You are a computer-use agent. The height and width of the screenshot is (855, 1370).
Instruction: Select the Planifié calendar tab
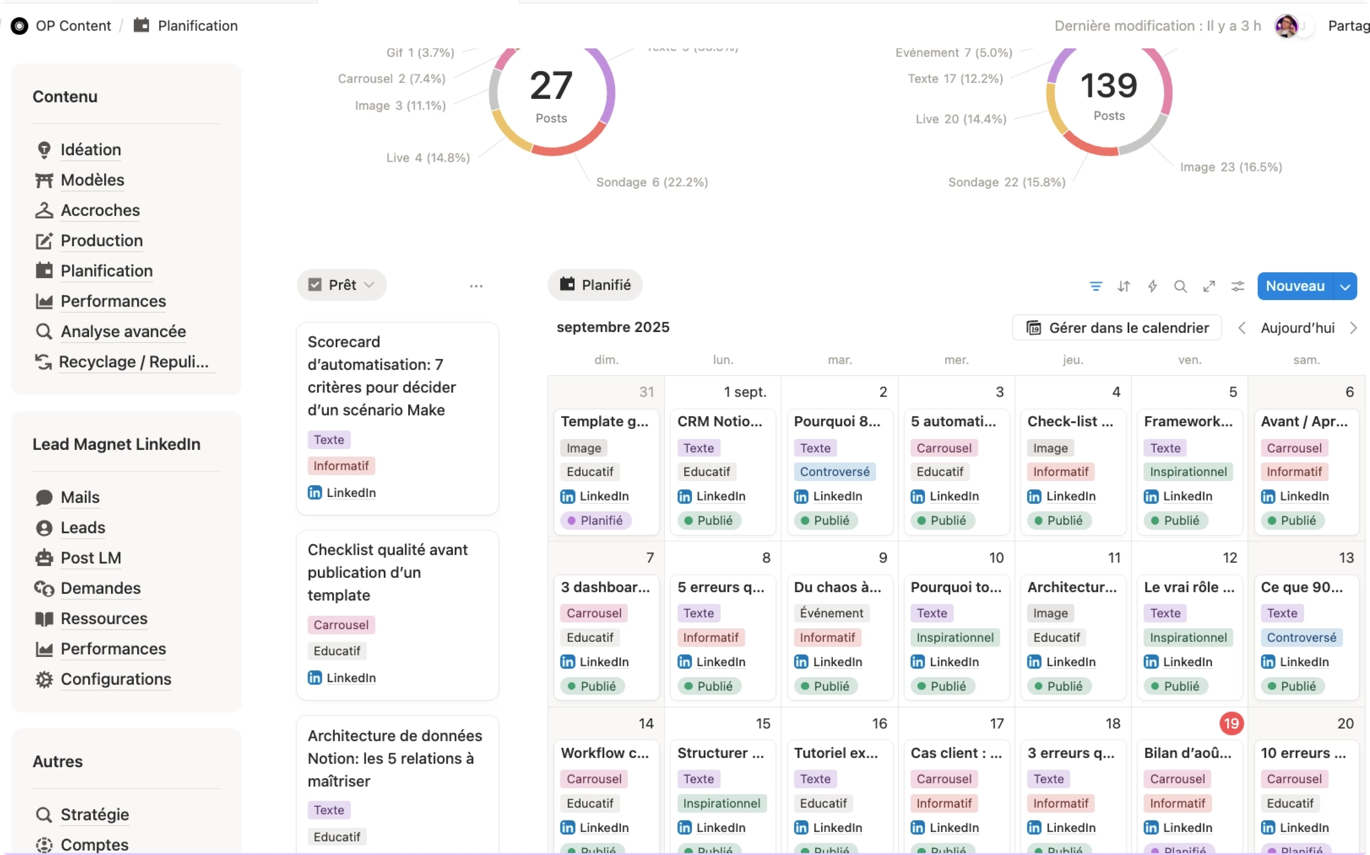coord(594,284)
